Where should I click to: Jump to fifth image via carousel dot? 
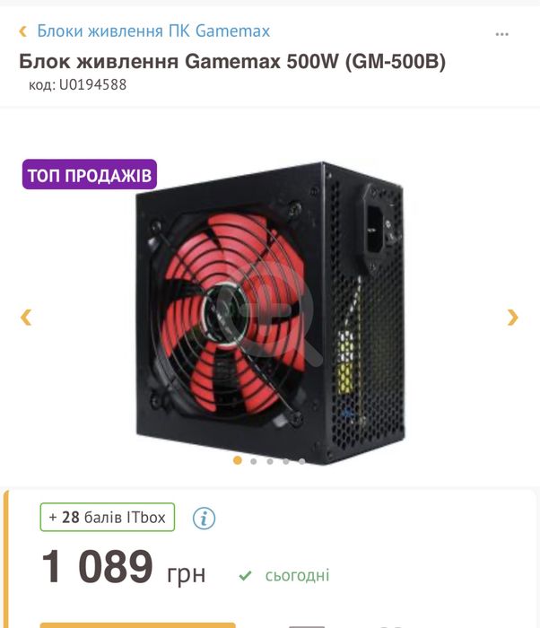click(x=301, y=461)
